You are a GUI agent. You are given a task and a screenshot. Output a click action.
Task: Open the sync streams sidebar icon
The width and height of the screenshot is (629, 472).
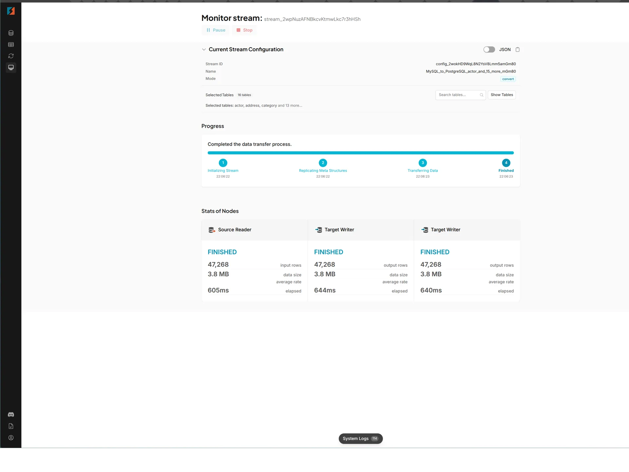click(x=11, y=56)
